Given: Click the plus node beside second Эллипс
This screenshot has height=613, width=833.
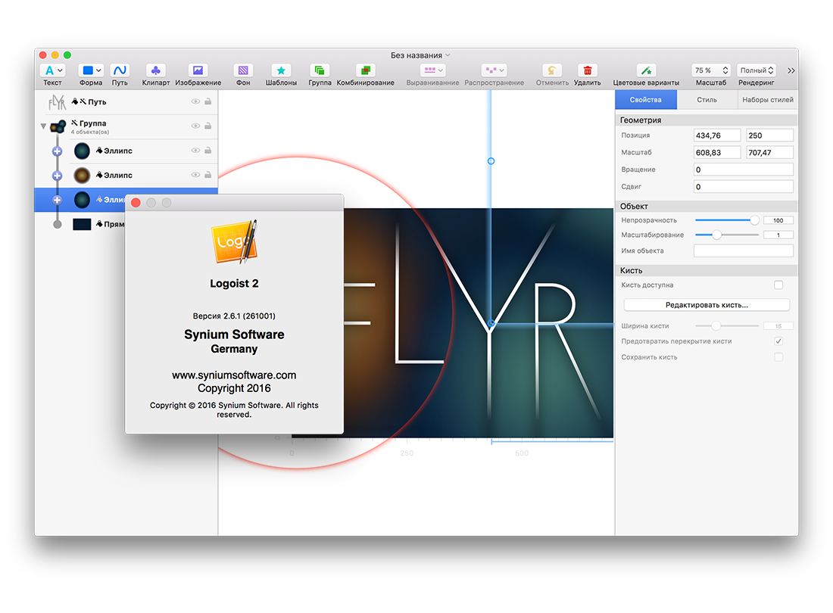Looking at the screenshot, I should tap(58, 176).
